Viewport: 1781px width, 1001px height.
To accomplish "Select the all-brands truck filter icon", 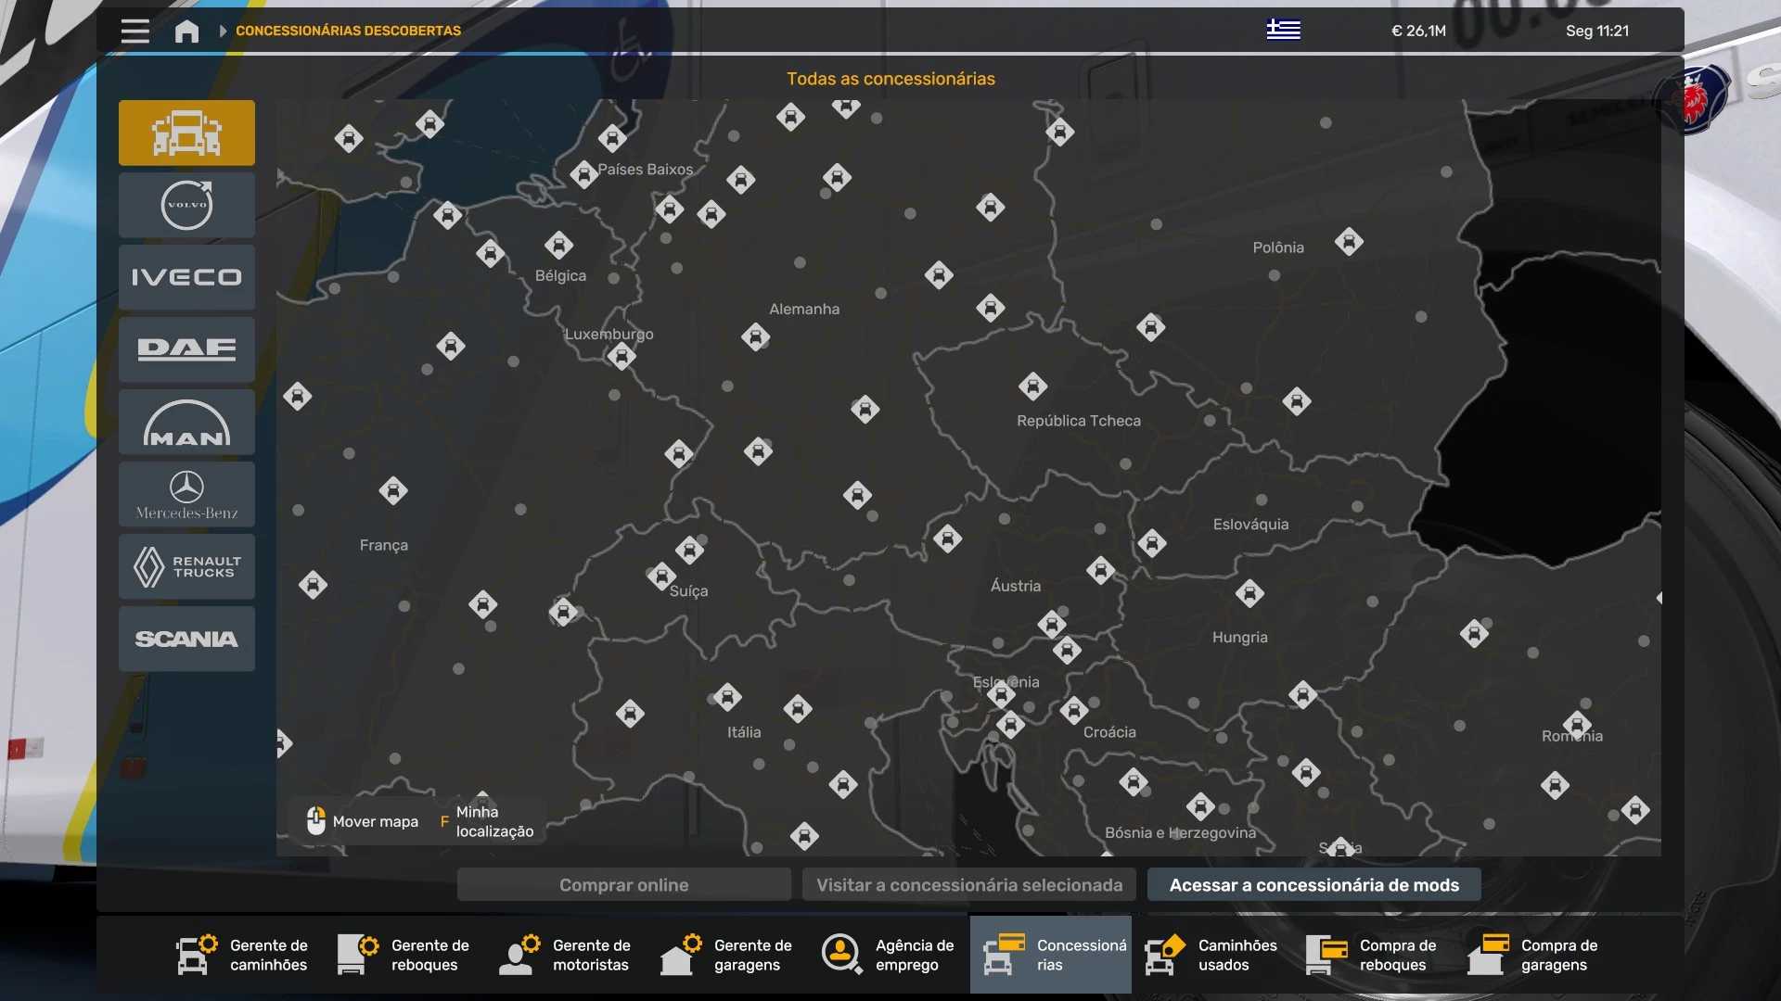I will pyautogui.click(x=186, y=133).
